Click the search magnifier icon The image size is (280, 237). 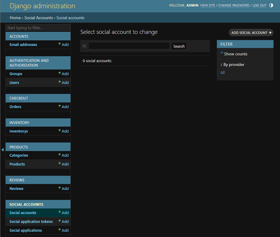click(84, 46)
